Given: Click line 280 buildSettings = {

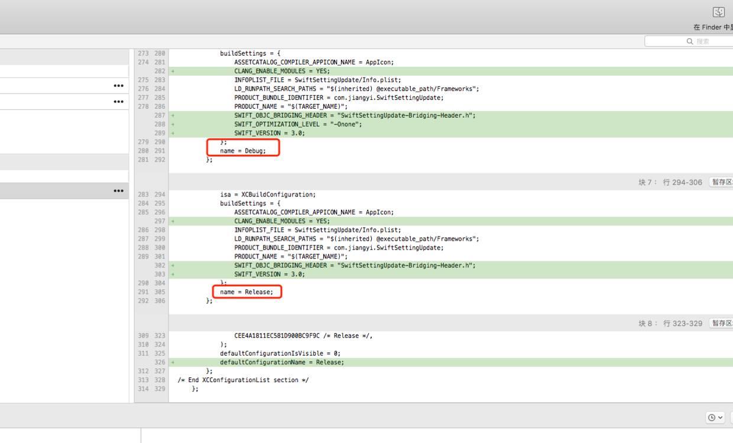Looking at the screenshot, I should coord(250,53).
